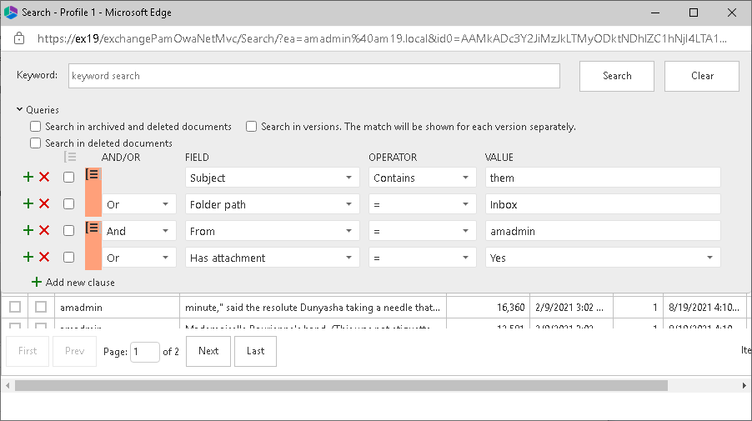Open the Subject field dropdown
Image resolution: width=752 pixels, height=421 pixels.
(x=271, y=178)
